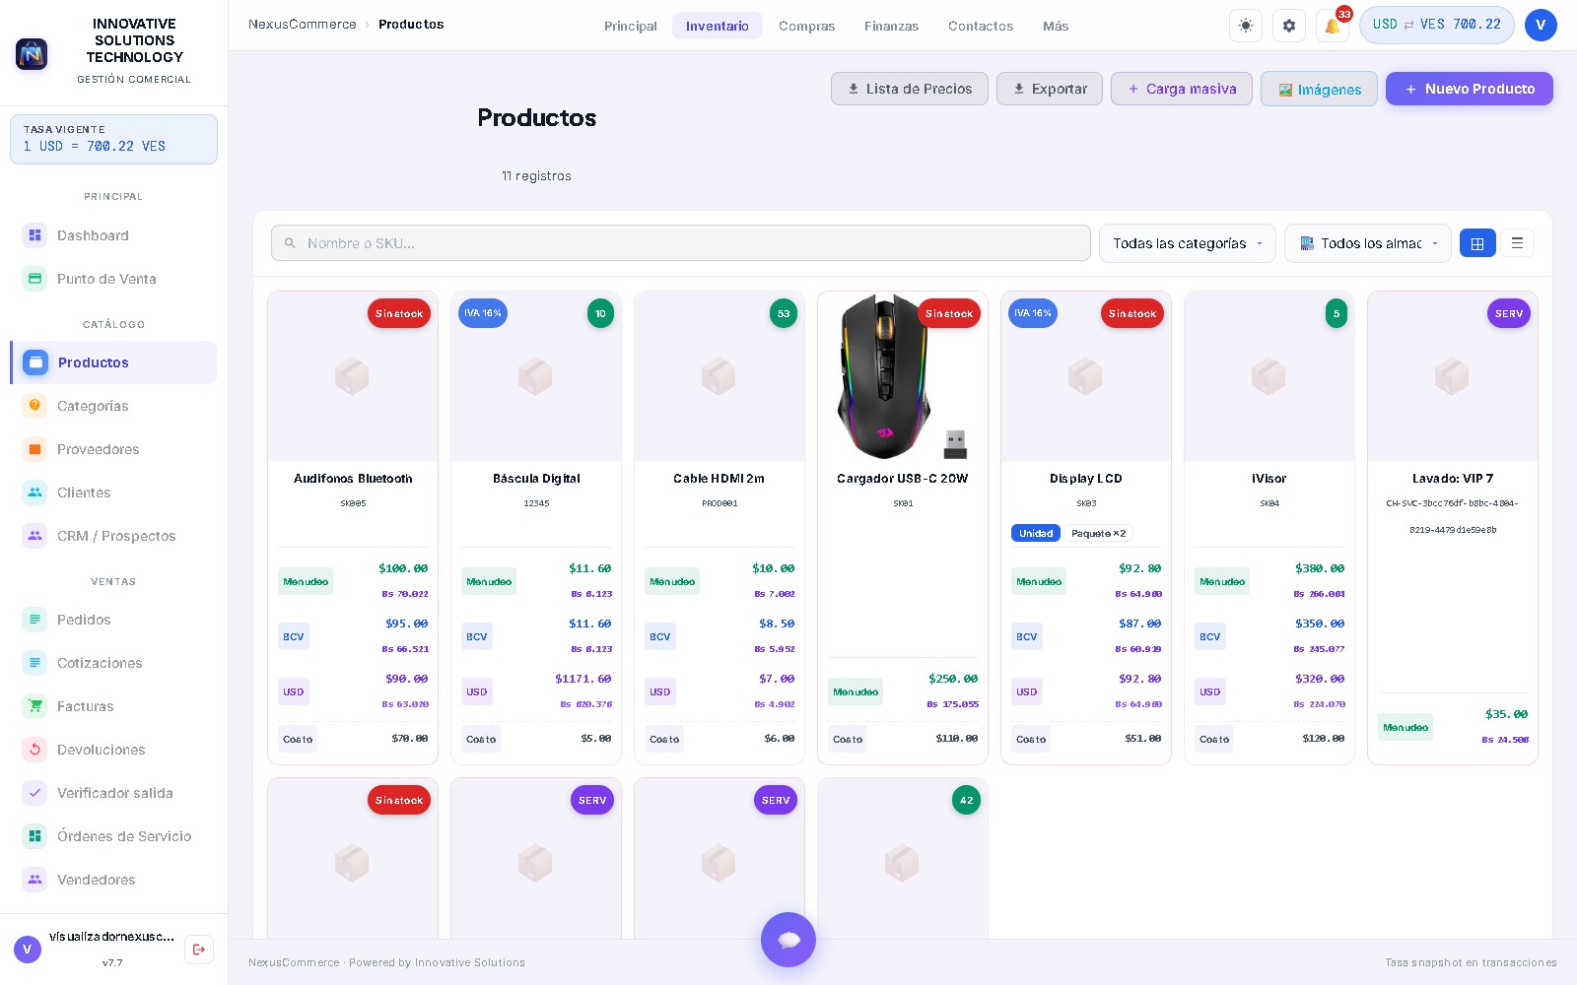
Task: Open the Pedidos sidebar icon
Action: (35, 620)
